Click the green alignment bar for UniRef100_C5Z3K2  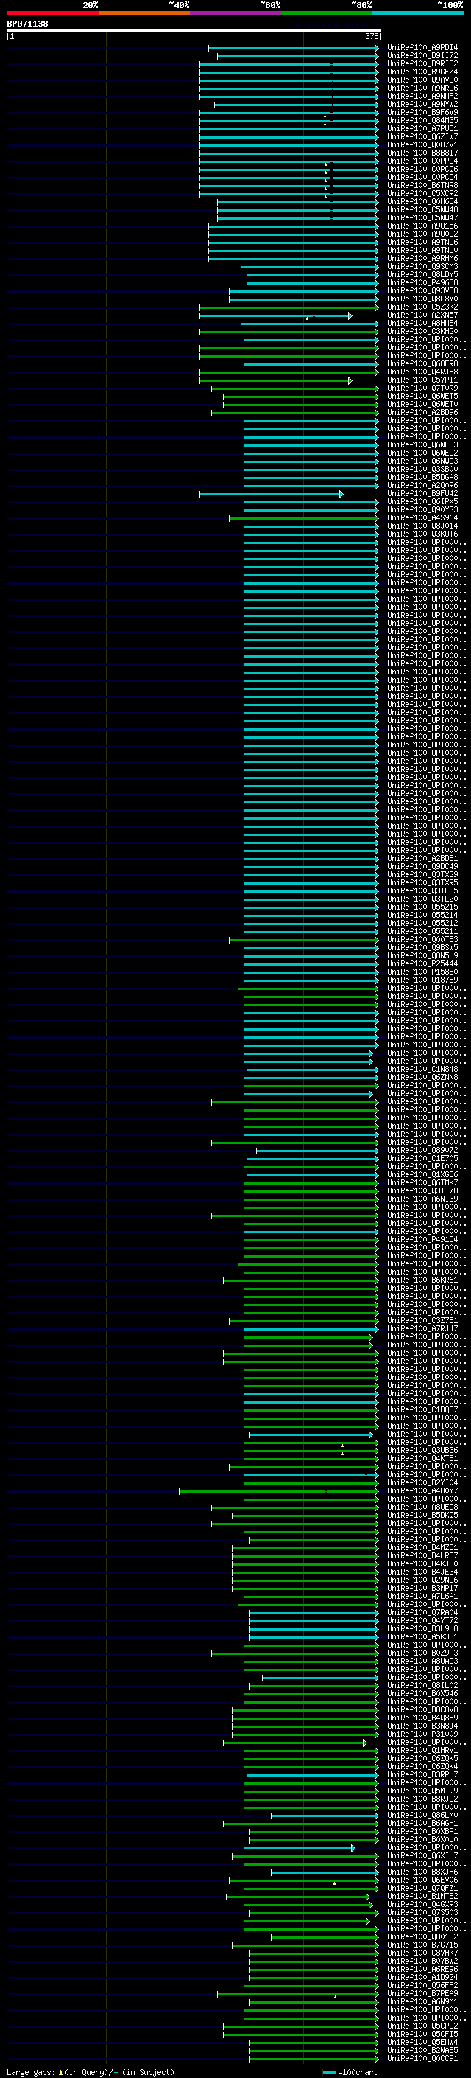coord(289,307)
